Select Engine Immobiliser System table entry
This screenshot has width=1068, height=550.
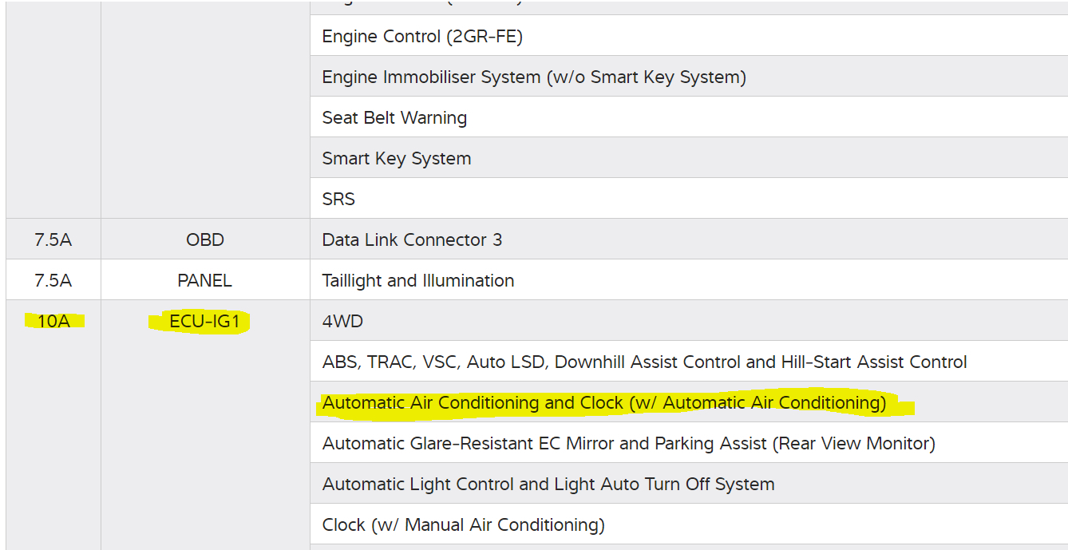click(x=533, y=77)
